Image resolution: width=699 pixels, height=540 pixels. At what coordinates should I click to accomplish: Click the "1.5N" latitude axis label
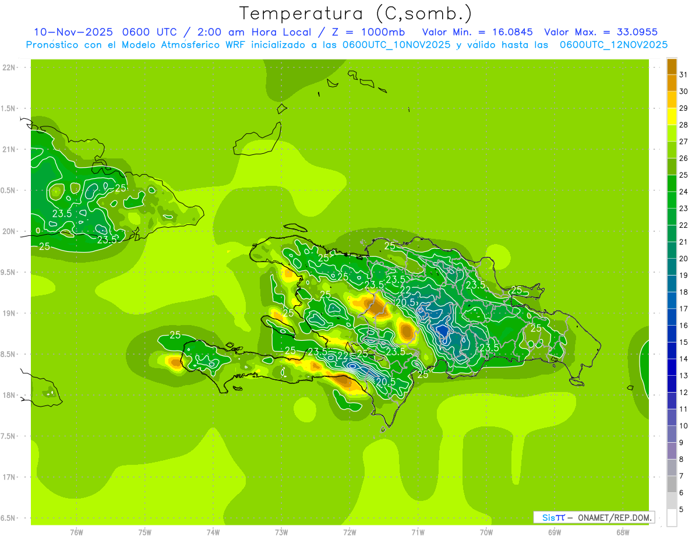click(8, 108)
